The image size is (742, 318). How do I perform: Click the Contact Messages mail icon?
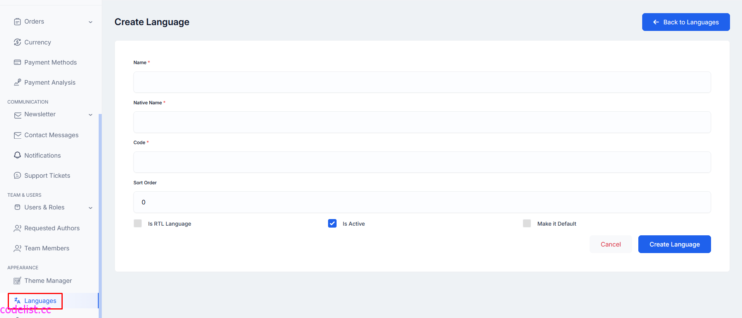click(x=17, y=135)
